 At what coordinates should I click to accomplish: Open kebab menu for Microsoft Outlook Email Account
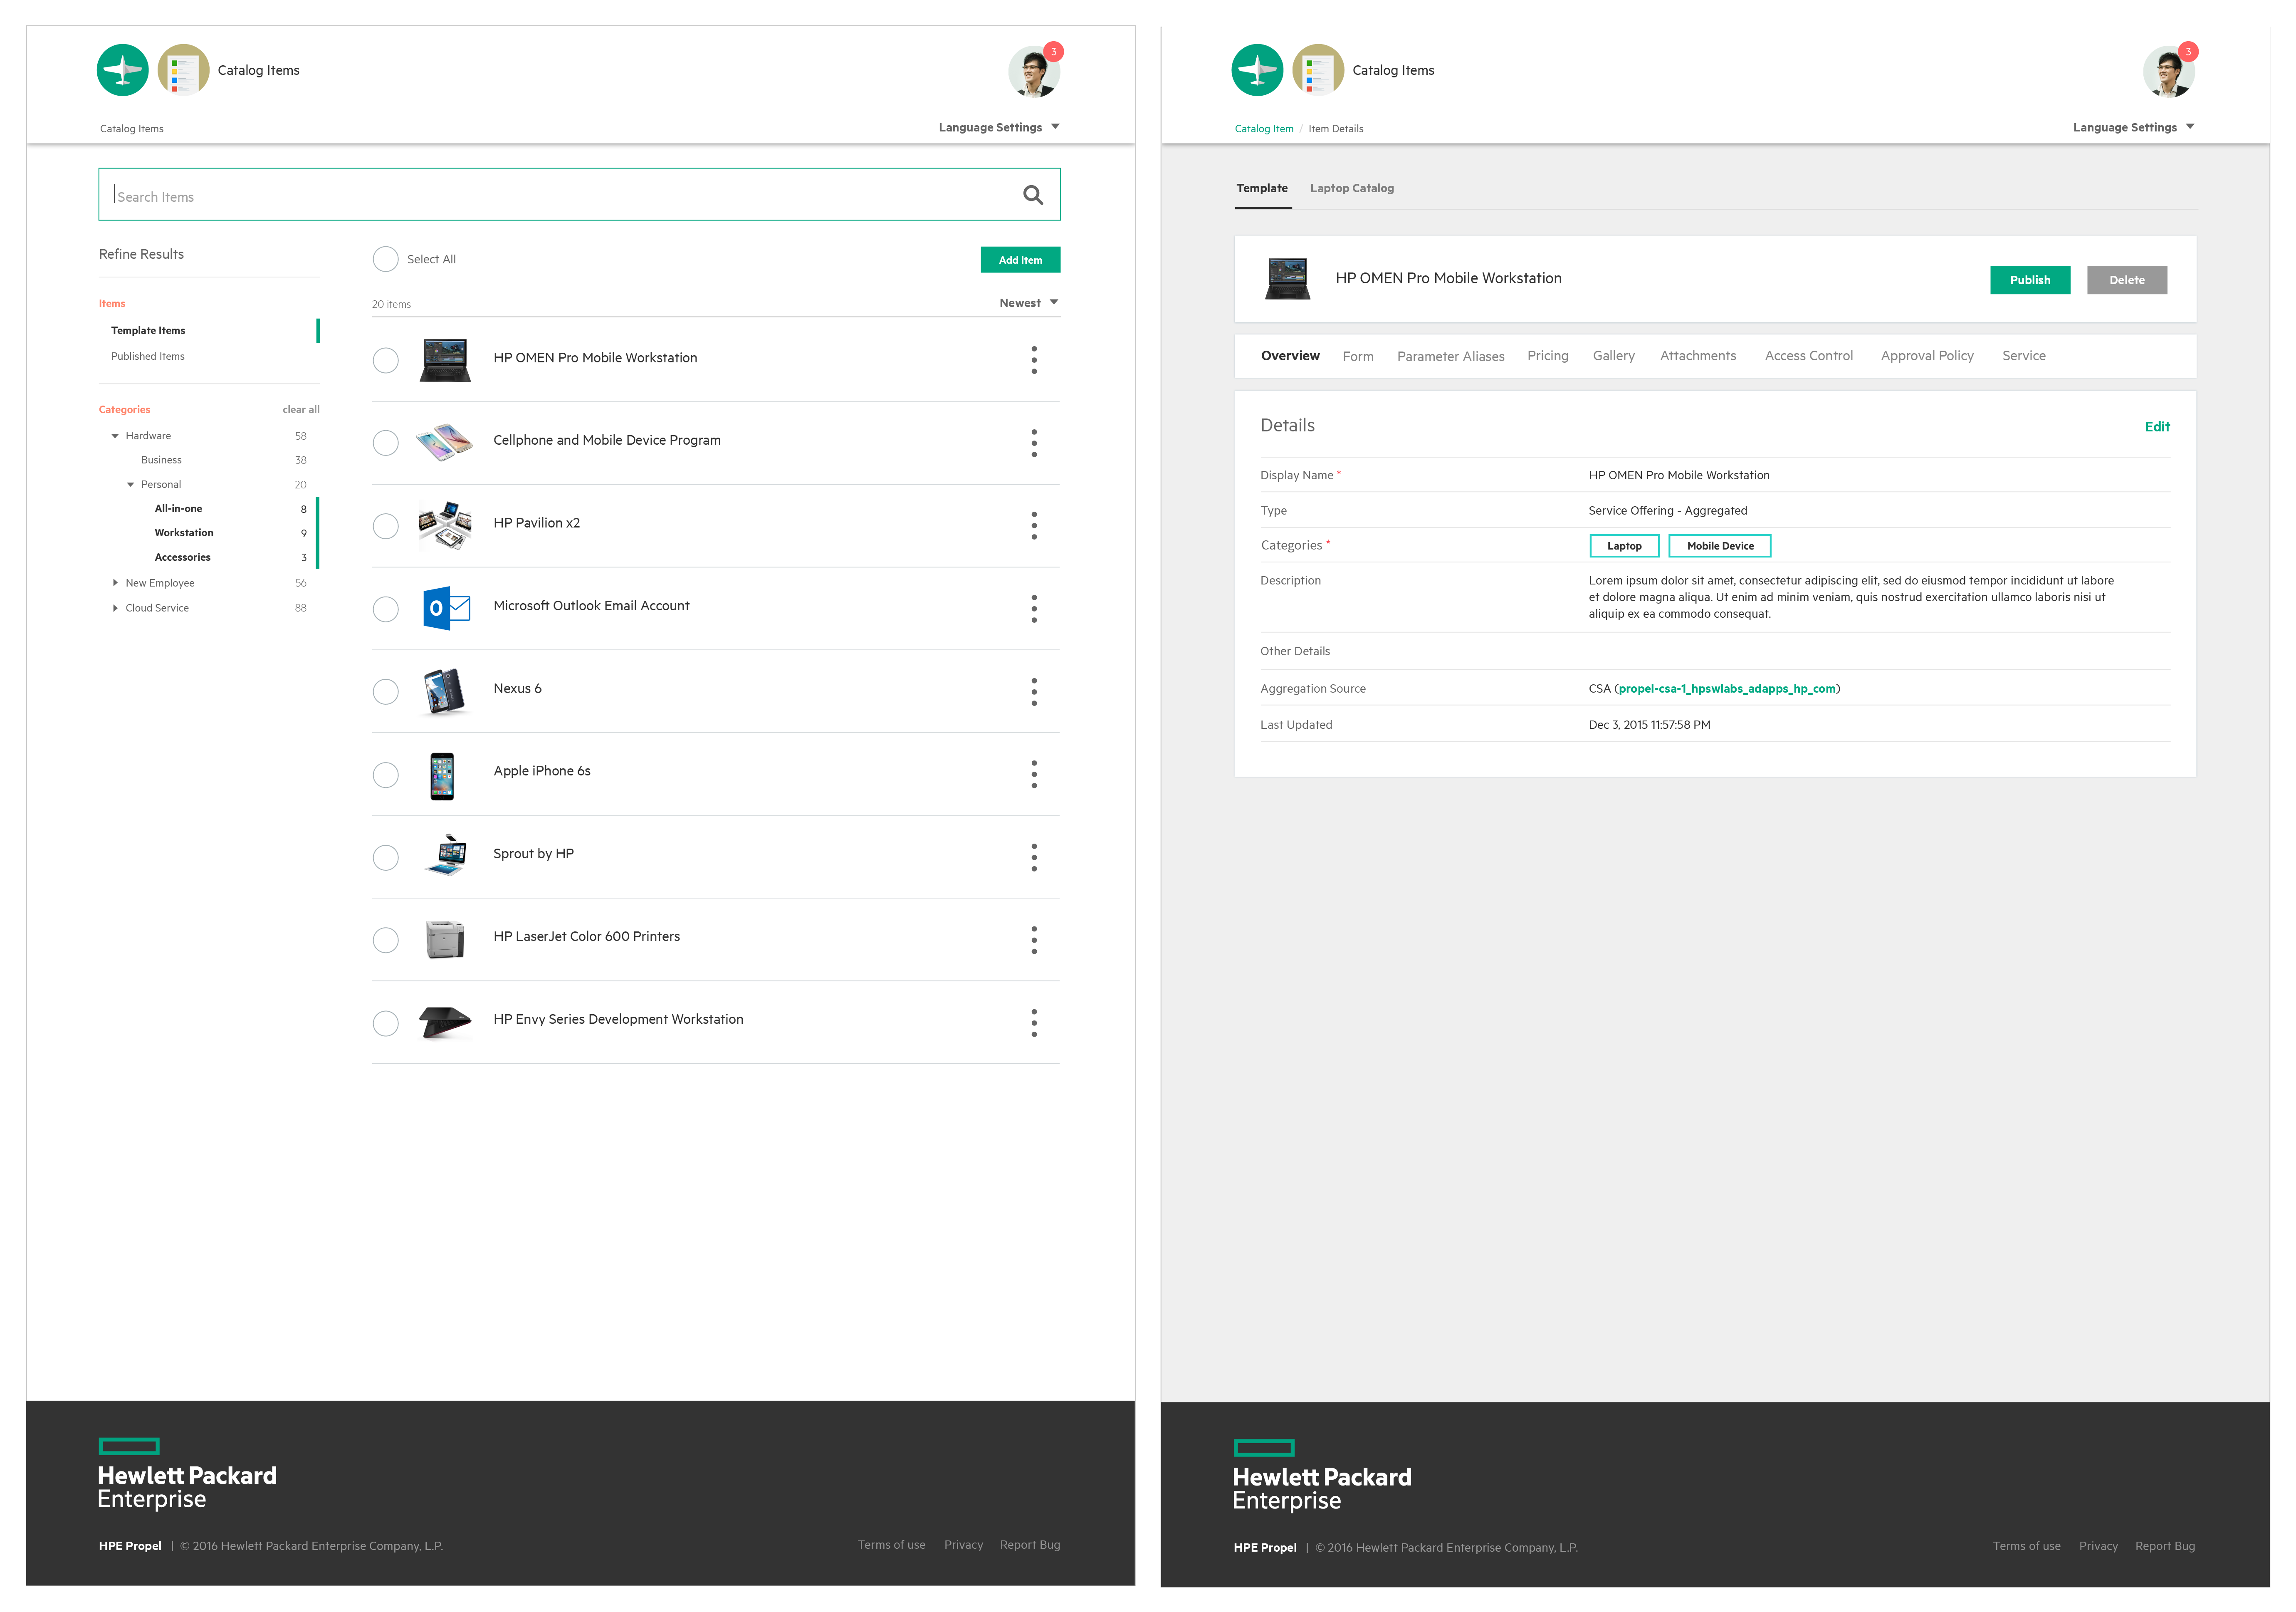(x=1034, y=608)
